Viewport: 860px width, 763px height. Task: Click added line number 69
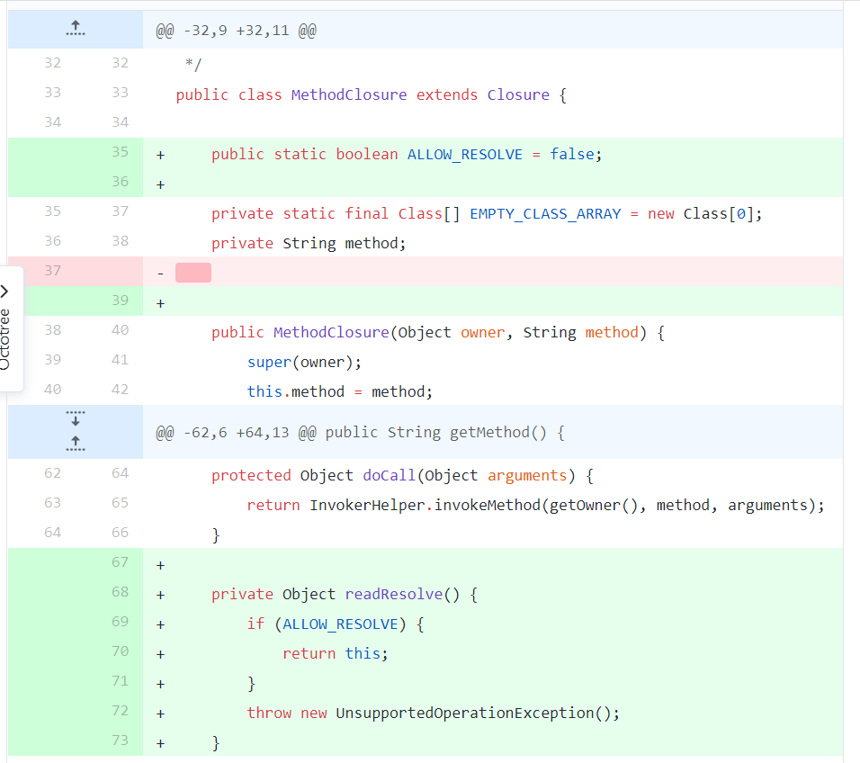tap(121, 622)
